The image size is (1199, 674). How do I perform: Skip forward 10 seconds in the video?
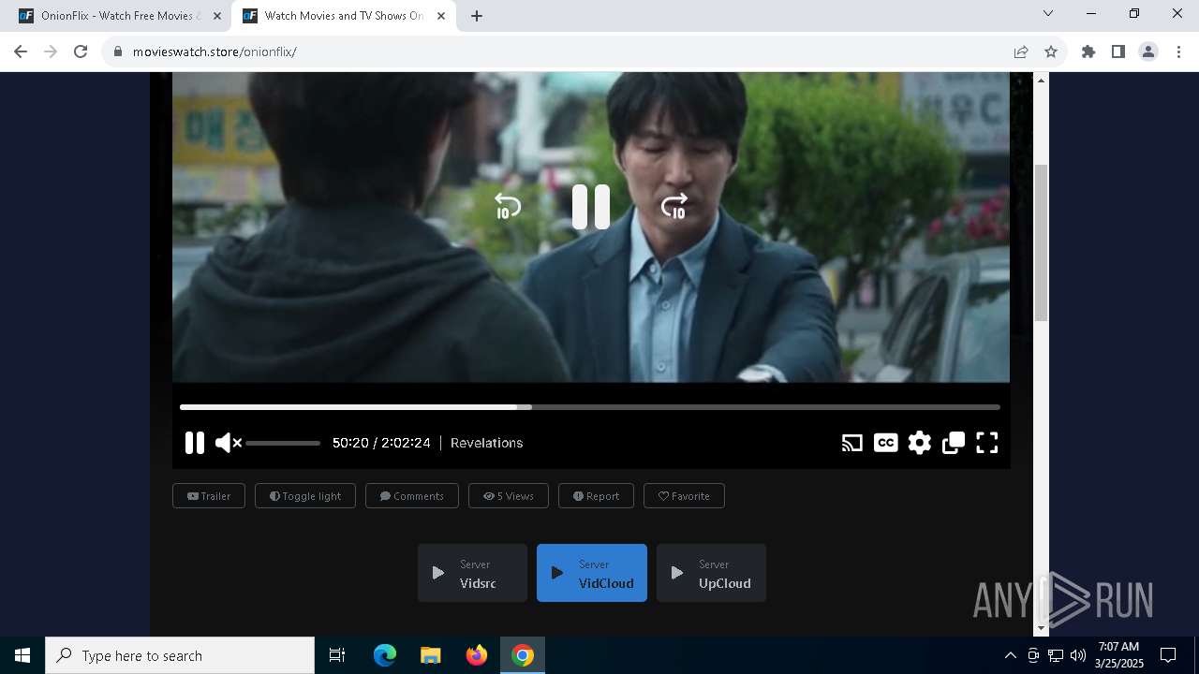[x=674, y=207]
